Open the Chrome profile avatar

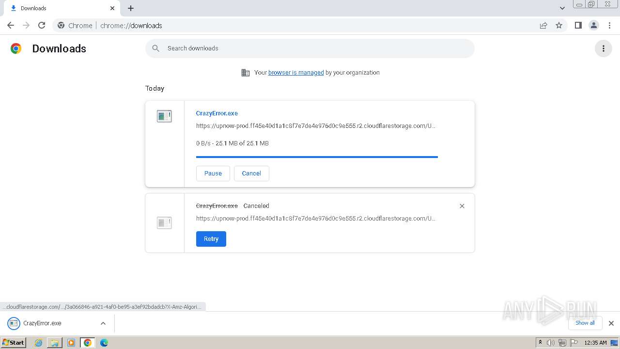(593, 25)
